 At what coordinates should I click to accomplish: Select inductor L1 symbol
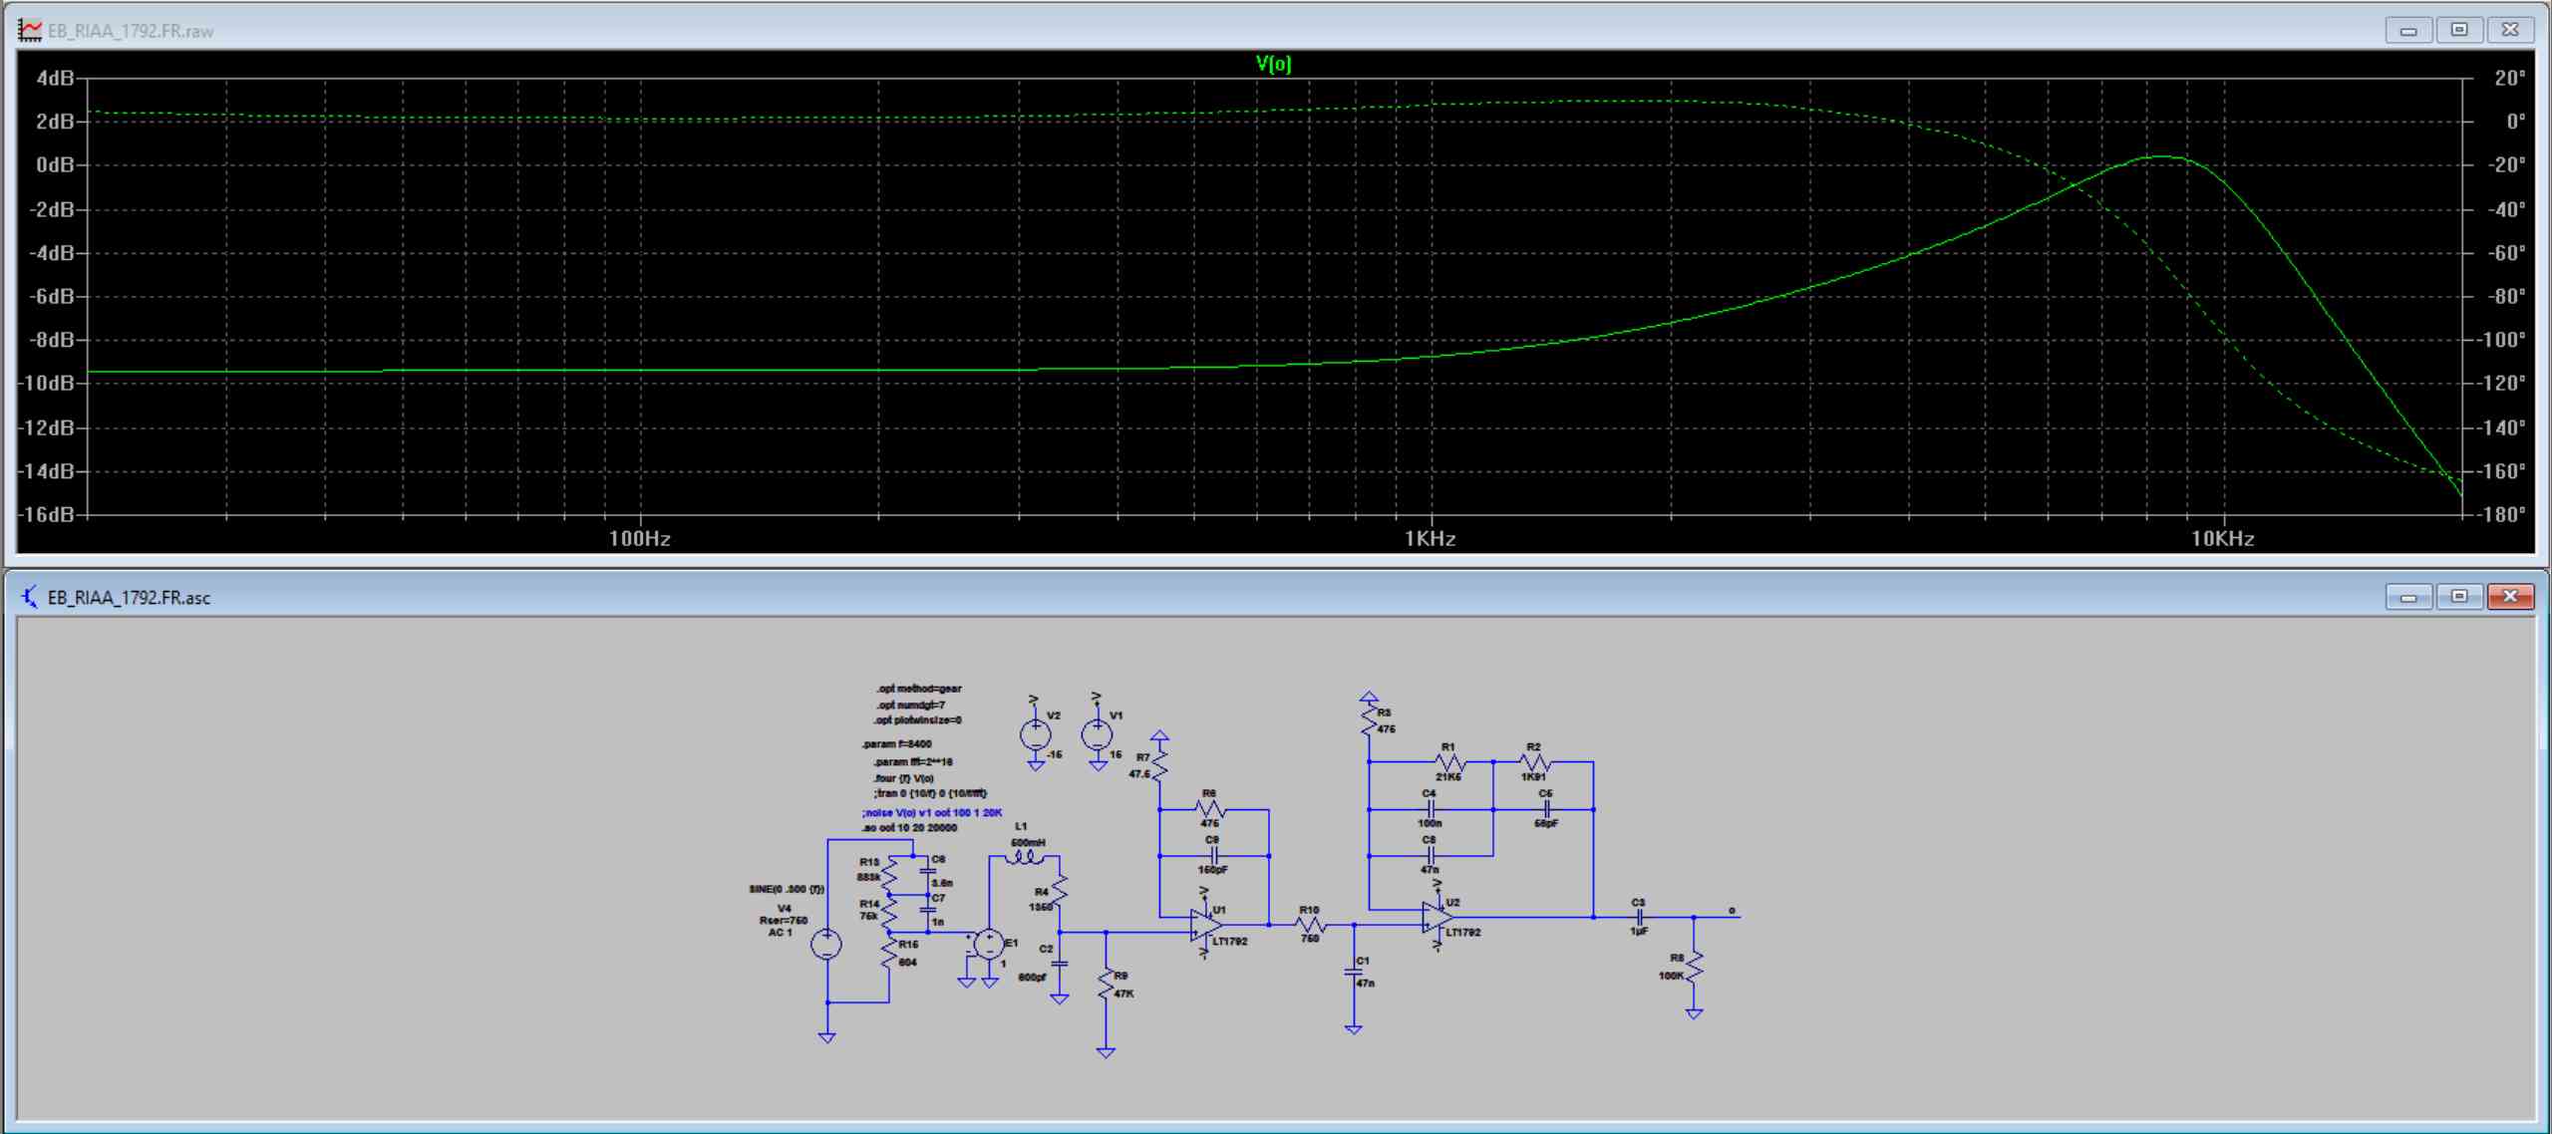click(1024, 859)
